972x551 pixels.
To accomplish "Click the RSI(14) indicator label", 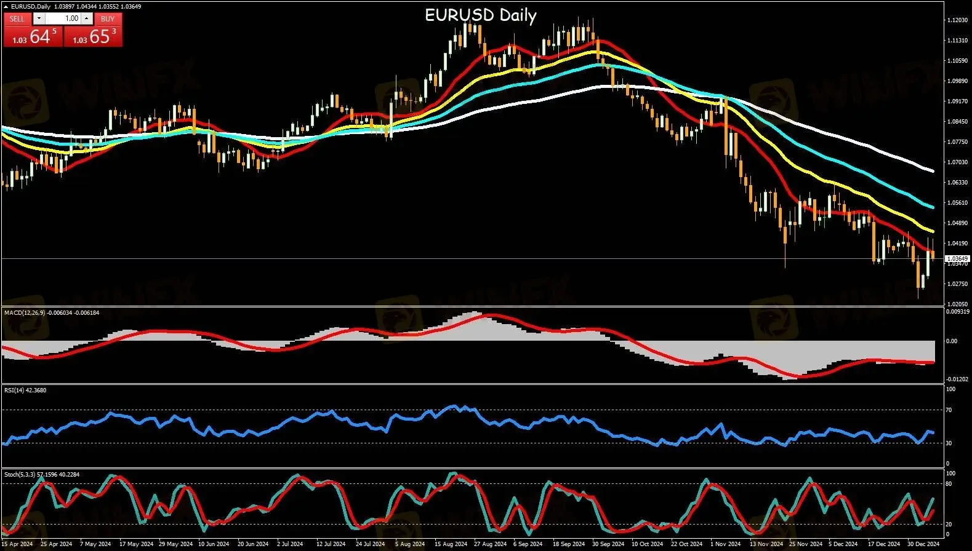I will (x=16, y=390).
